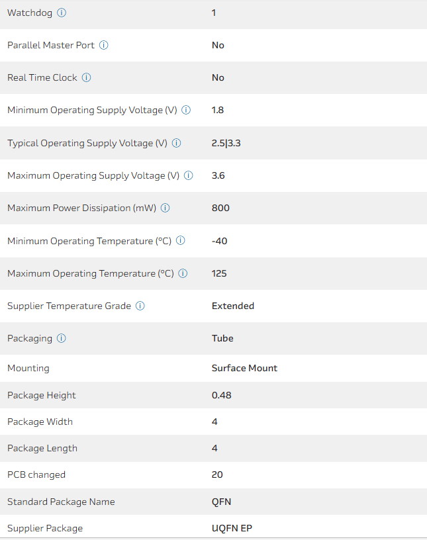Select the Tube packaging value
Screen dimensions: 427x540
point(222,338)
